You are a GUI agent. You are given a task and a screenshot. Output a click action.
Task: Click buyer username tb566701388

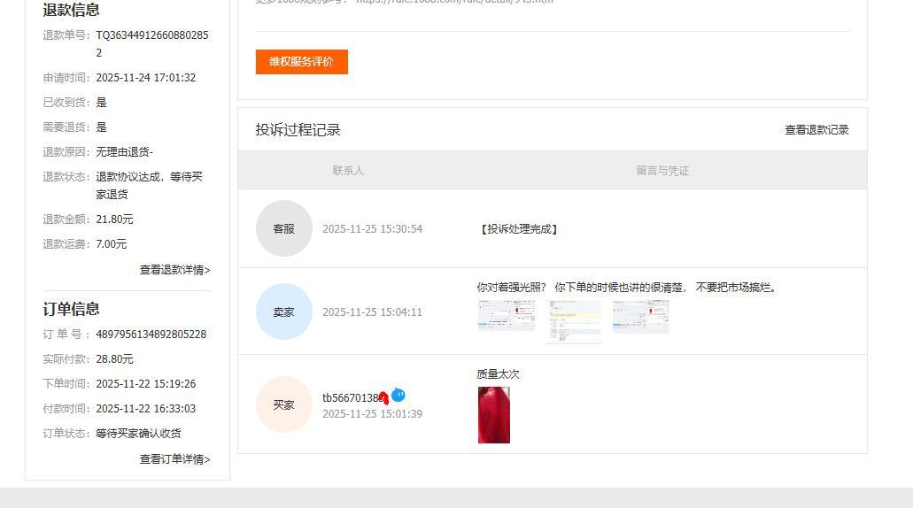pos(352,398)
